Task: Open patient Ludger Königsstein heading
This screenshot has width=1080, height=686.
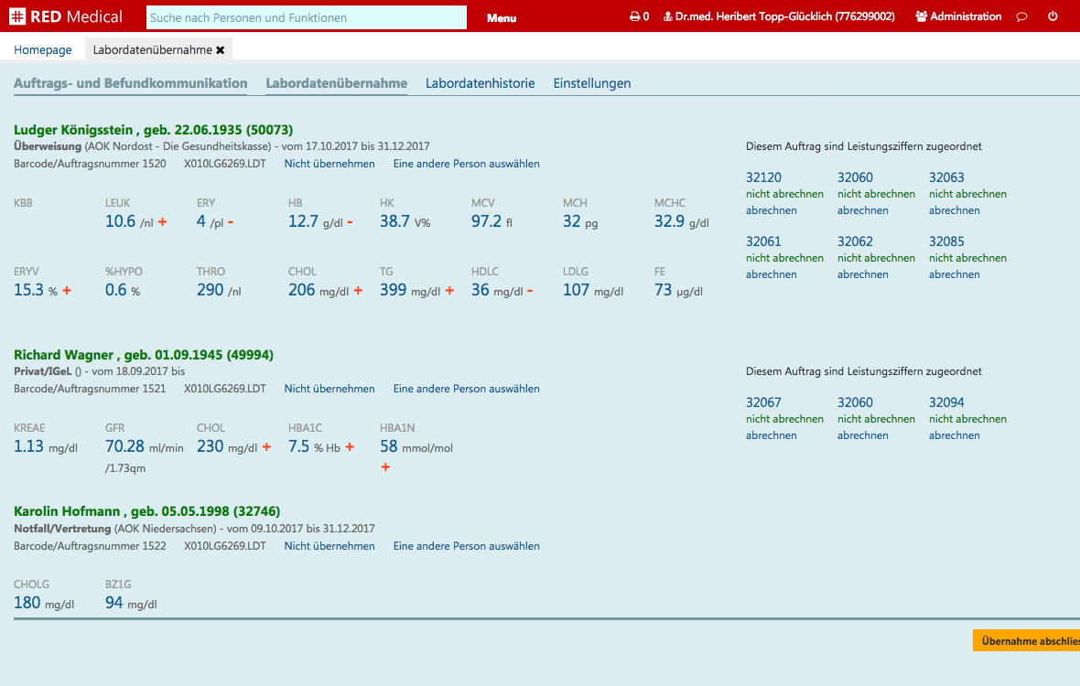Action: tap(153, 129)
